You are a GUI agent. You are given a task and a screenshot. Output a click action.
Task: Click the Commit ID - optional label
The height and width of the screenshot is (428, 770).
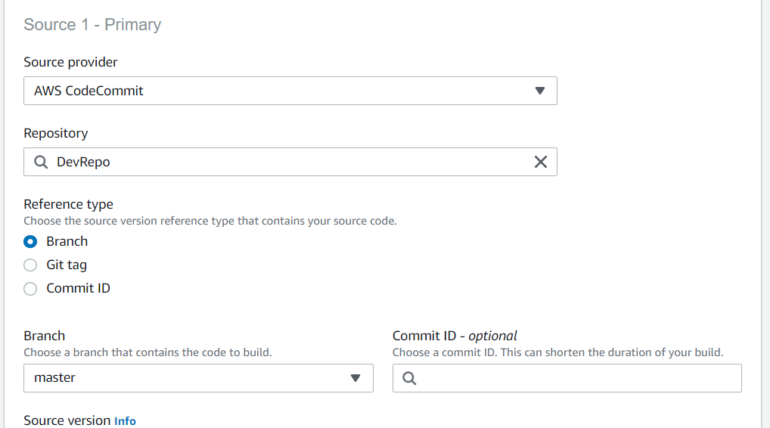coord(455,336)
